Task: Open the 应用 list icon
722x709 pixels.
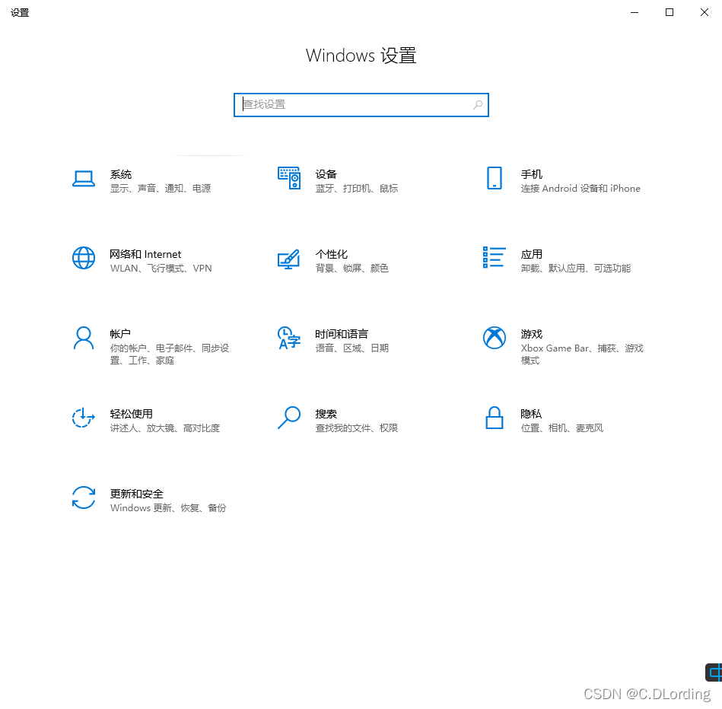Action: click(495, 257)
